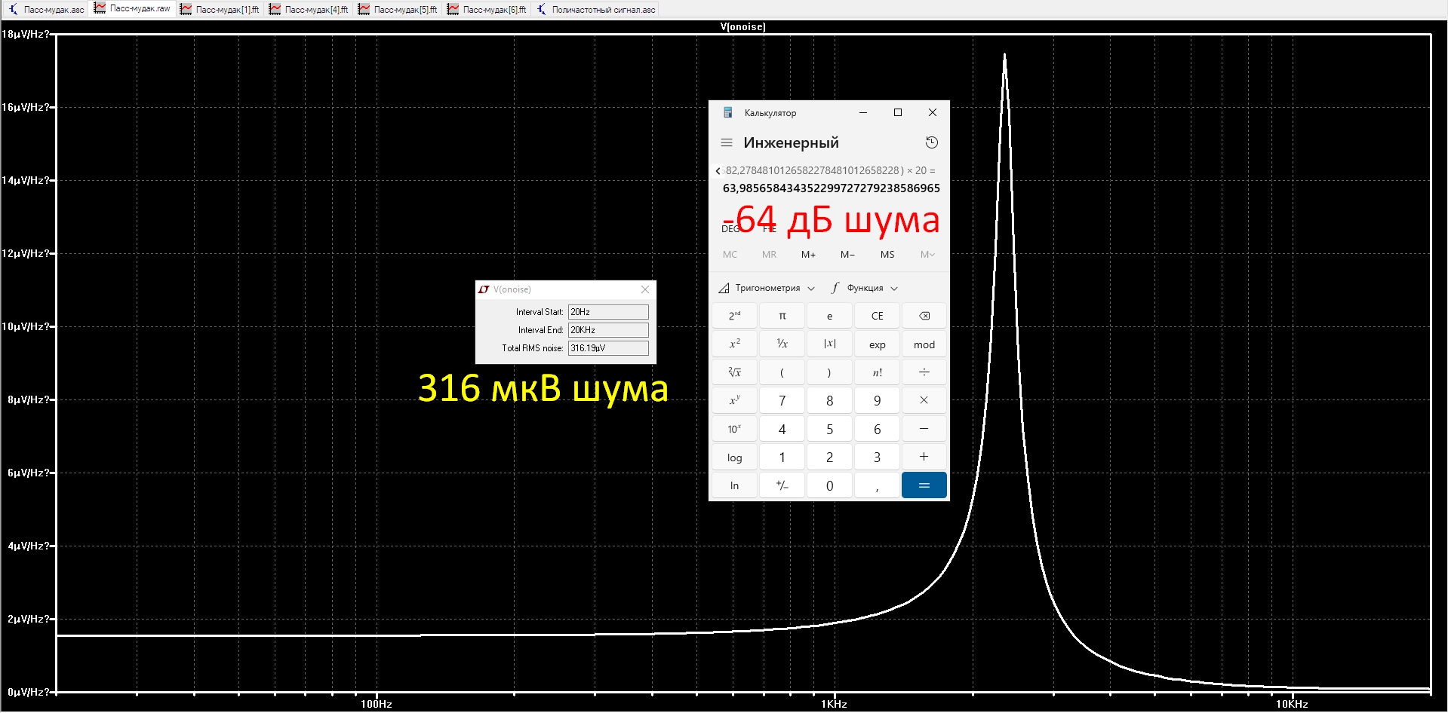This screenshot has height=713, width=1448.
Task: Open the Пасс-мудак[5].fft tab
Action: click(398, 10)
